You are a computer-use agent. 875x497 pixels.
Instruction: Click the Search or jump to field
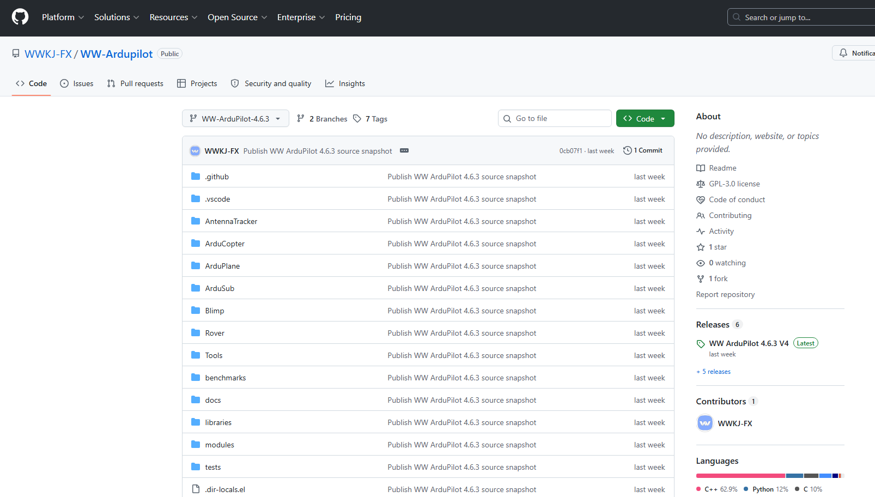[x=801, y=17]
